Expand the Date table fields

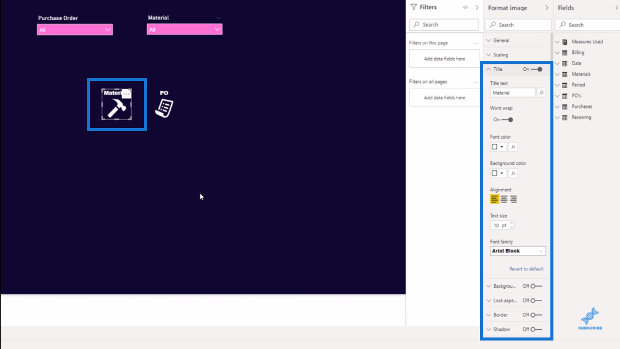558,63
